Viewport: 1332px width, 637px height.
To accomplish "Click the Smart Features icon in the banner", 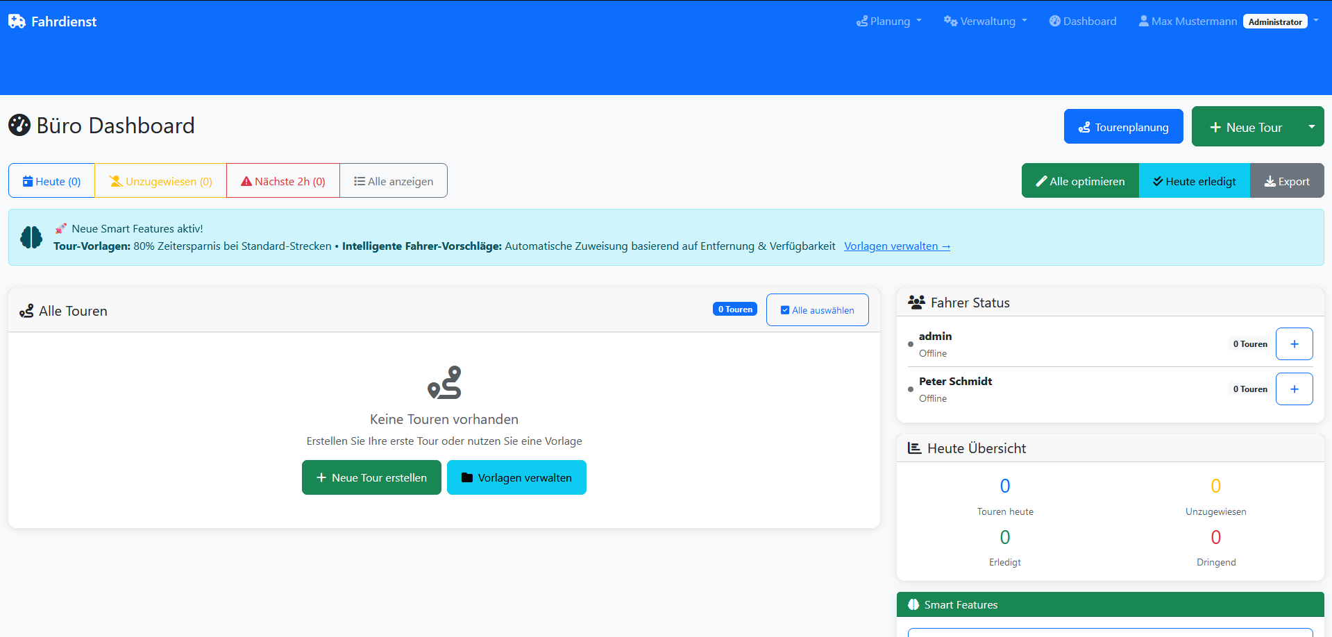I will click(x=31, y=237).
